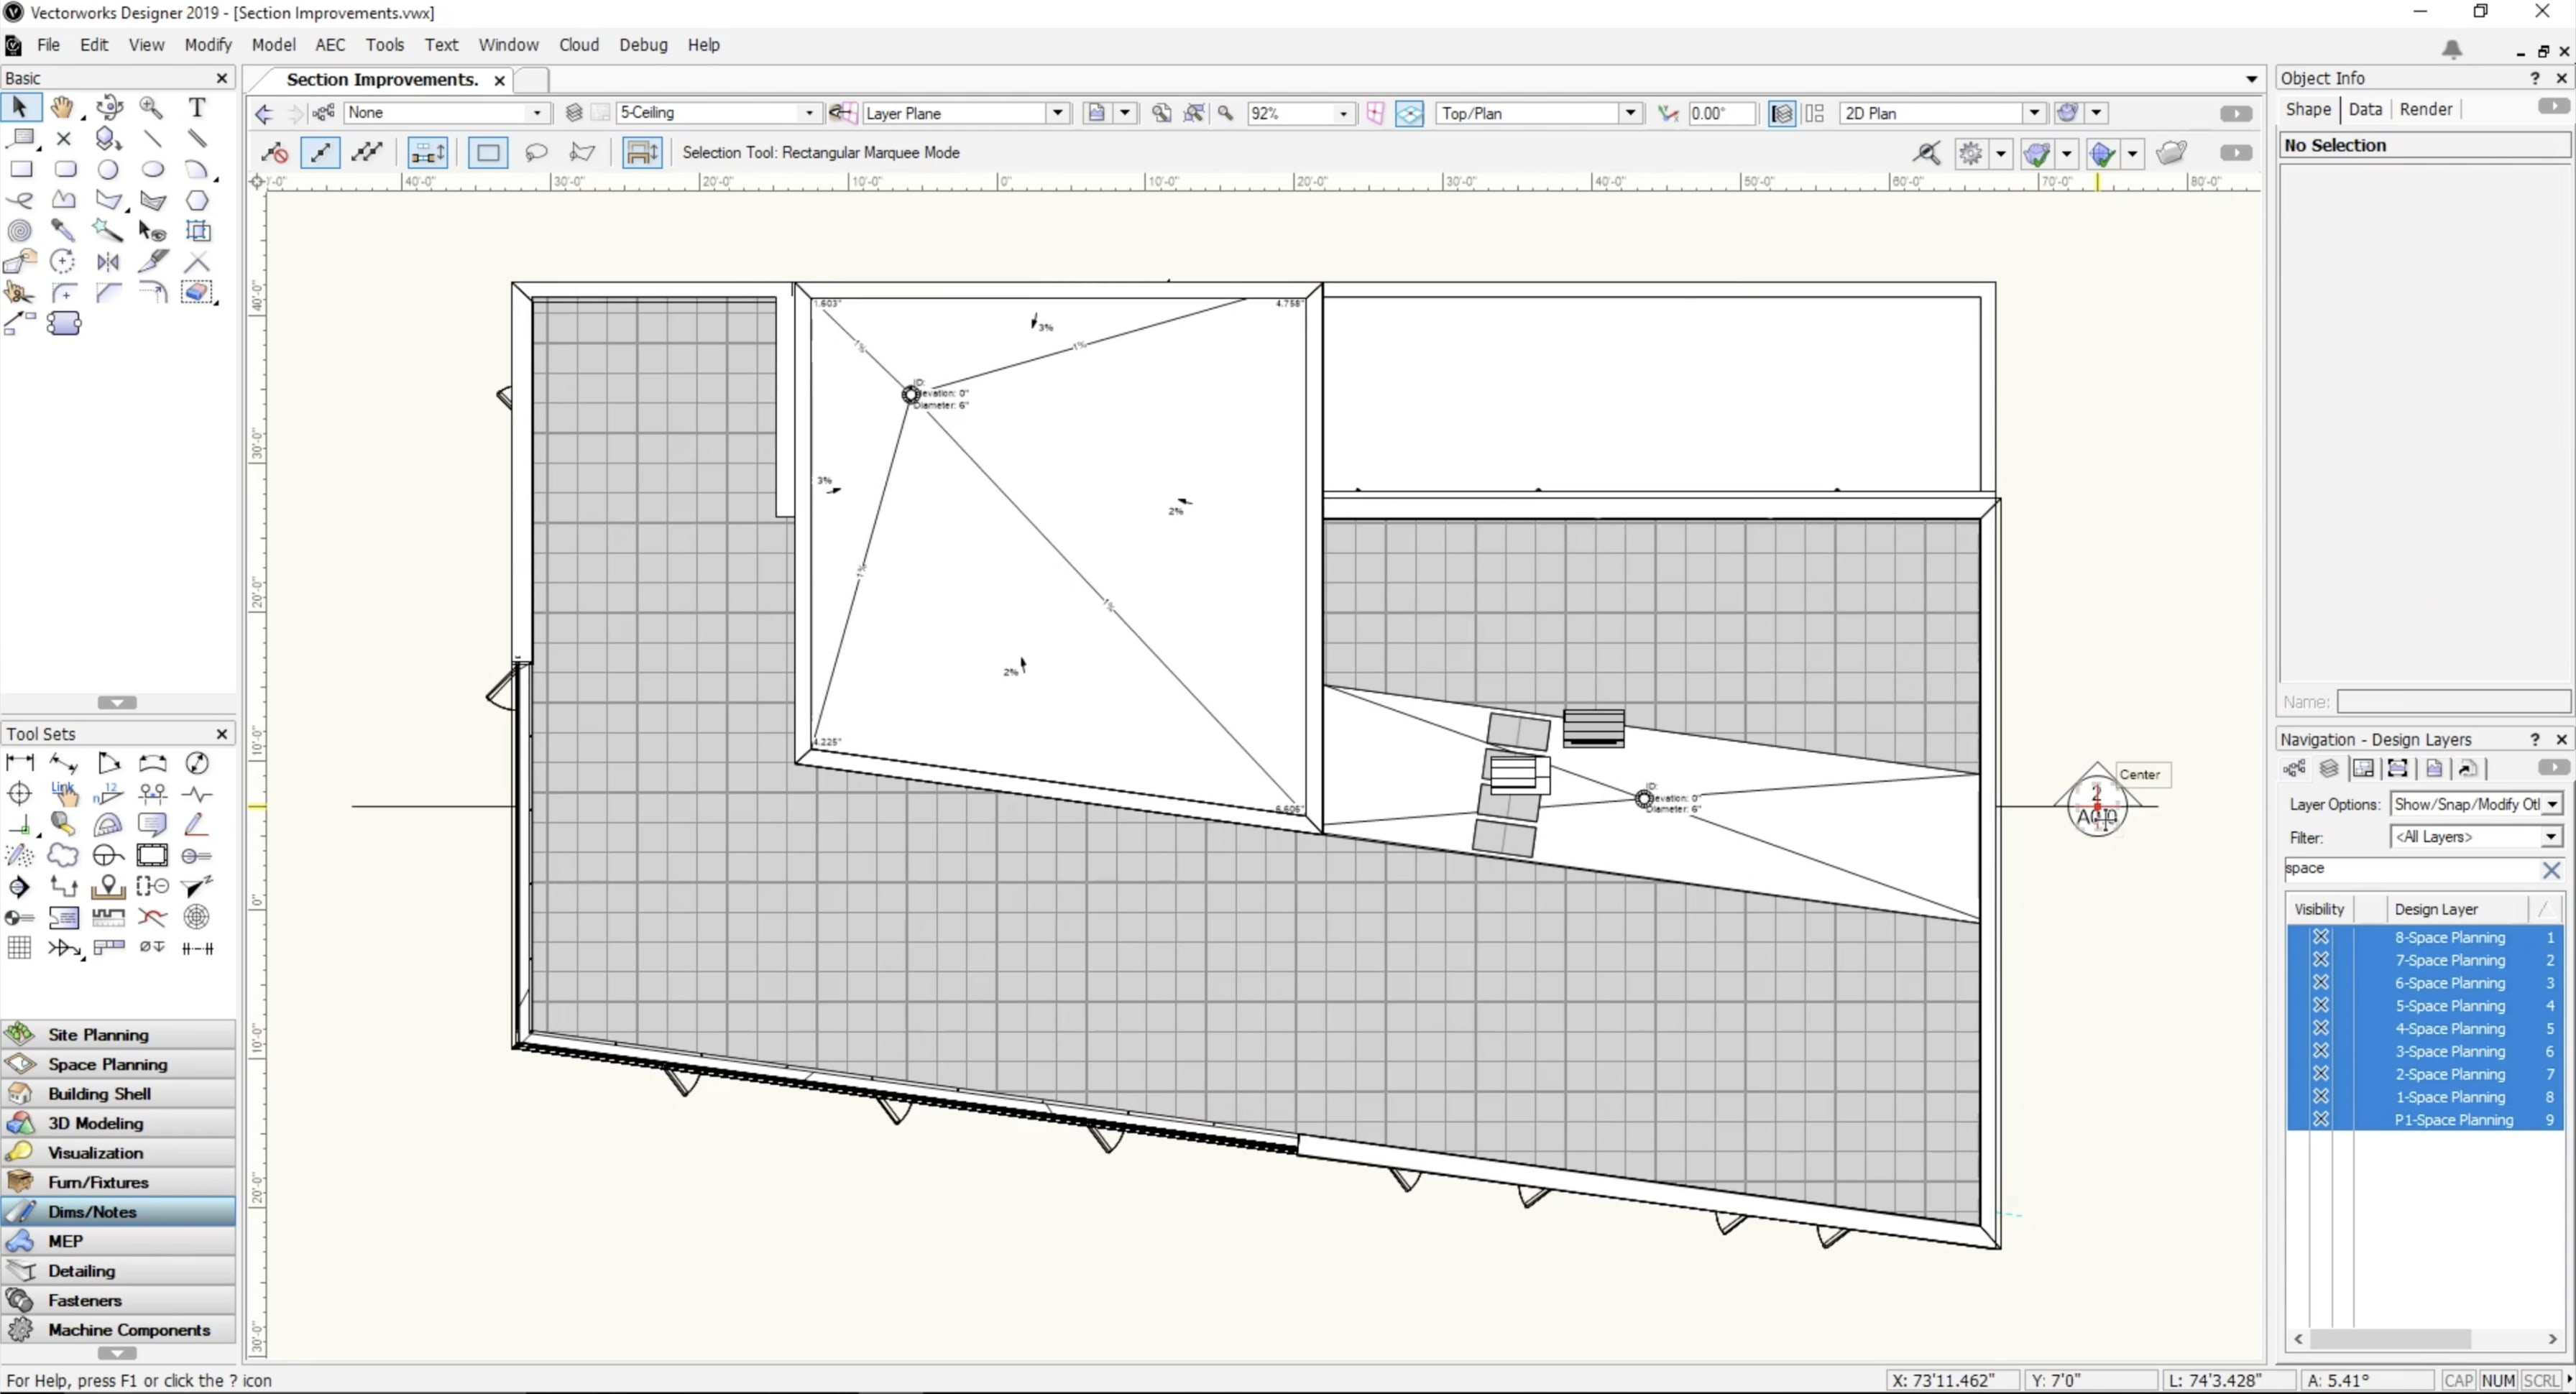This screenshot has height=1394, width=2576.
Task: Select the Circle tool
Action: (108, 169)
